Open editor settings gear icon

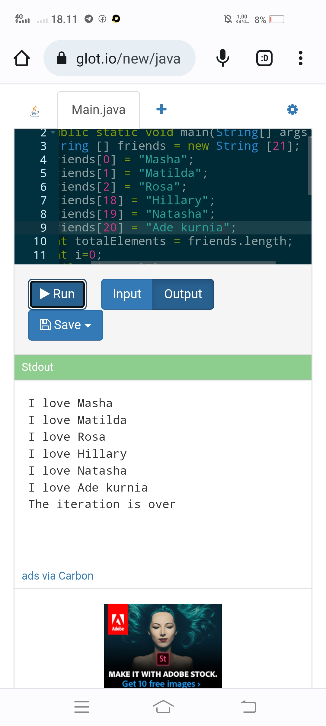(x=292, y=109)
